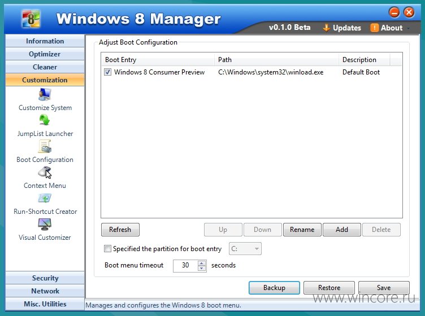Select the Boot Configuration scroll icon
Image resolution: width=425 pixels, height=316 pixels.
coord(45,146)
